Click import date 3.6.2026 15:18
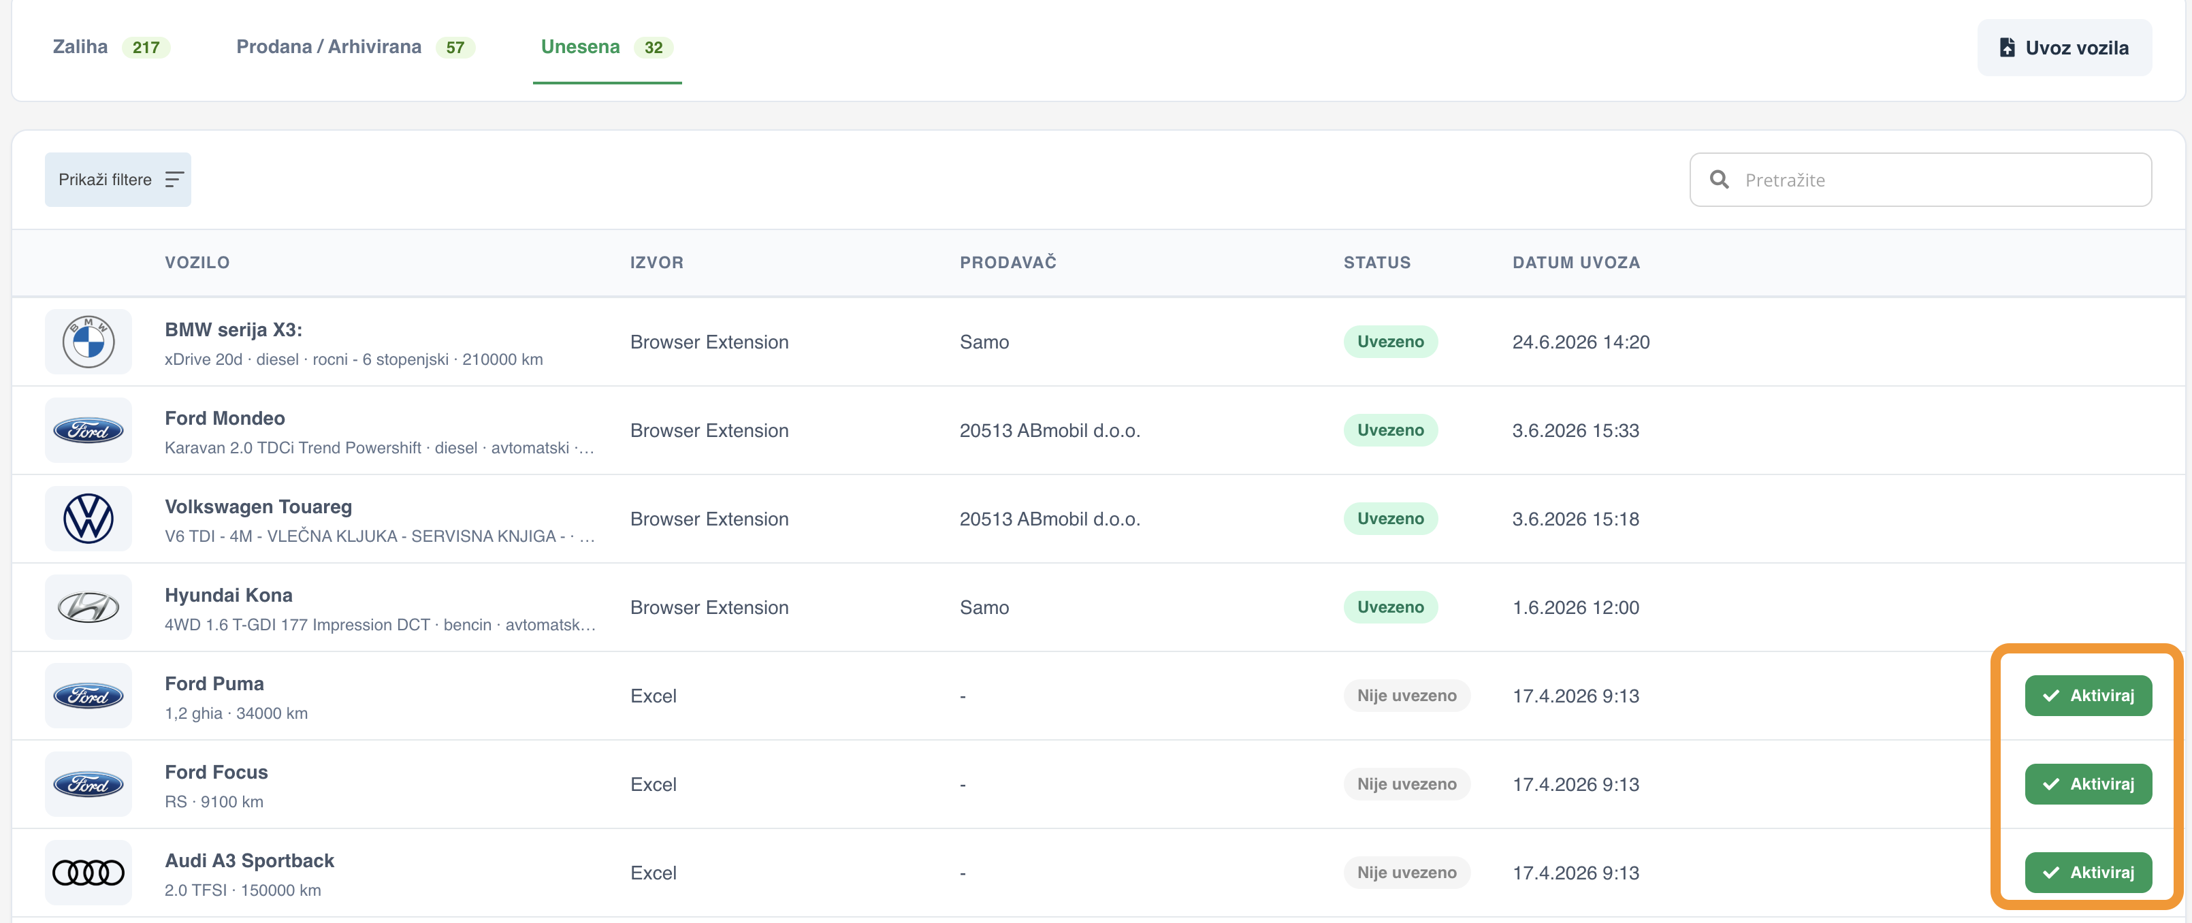Image resolution: width=2192 pixels, height=923 pixels. point(1576,519)
